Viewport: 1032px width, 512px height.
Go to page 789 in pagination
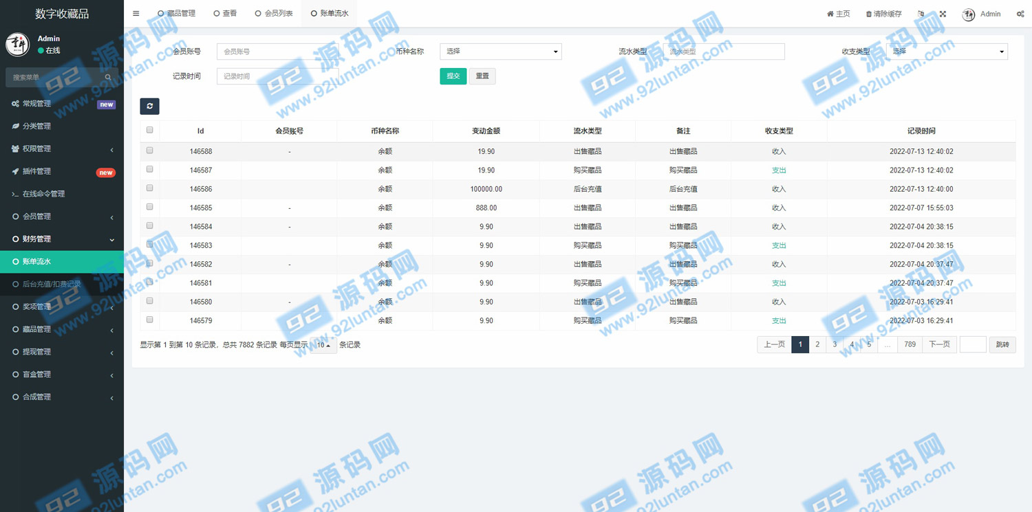click(910, 344)
